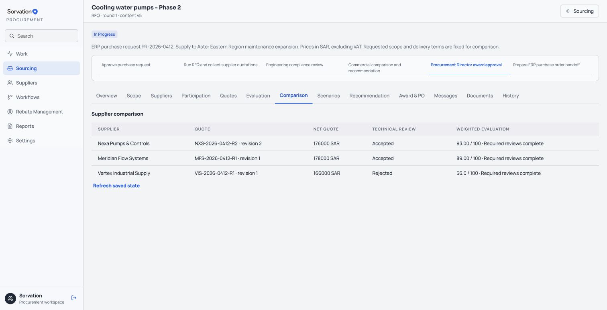607x310 pixels.
Task: Click the 93.00 / 100 weighted evaluation
Action: coord(500,143)
